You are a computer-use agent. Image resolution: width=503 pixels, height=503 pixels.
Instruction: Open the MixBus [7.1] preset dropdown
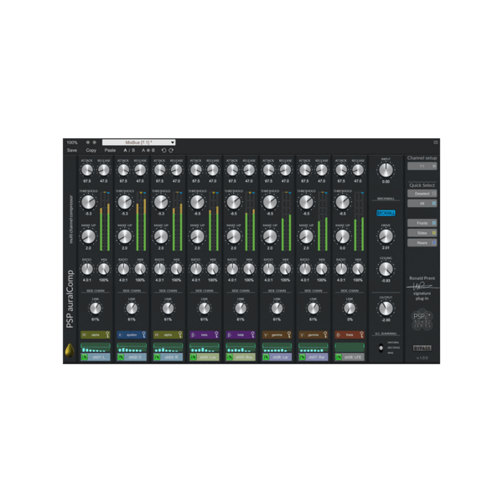(x=138, y=143)
